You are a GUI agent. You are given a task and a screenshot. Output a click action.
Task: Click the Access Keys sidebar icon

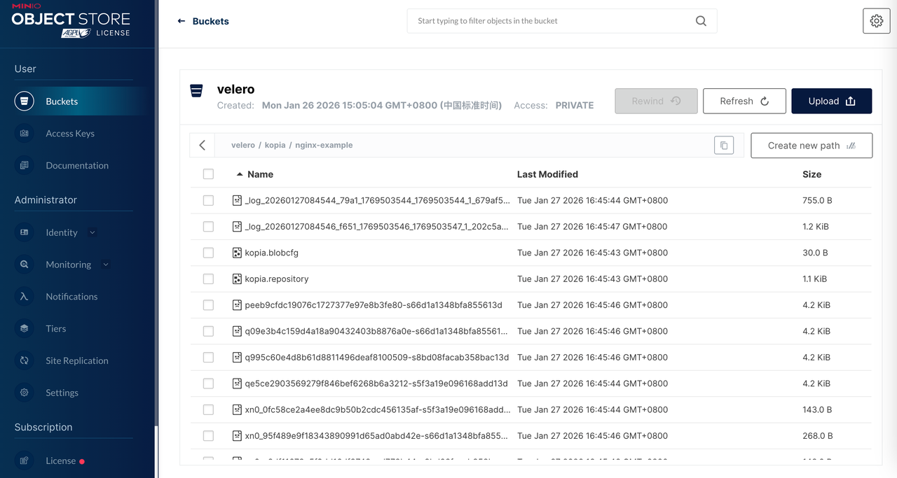click(x=25, y=133)
